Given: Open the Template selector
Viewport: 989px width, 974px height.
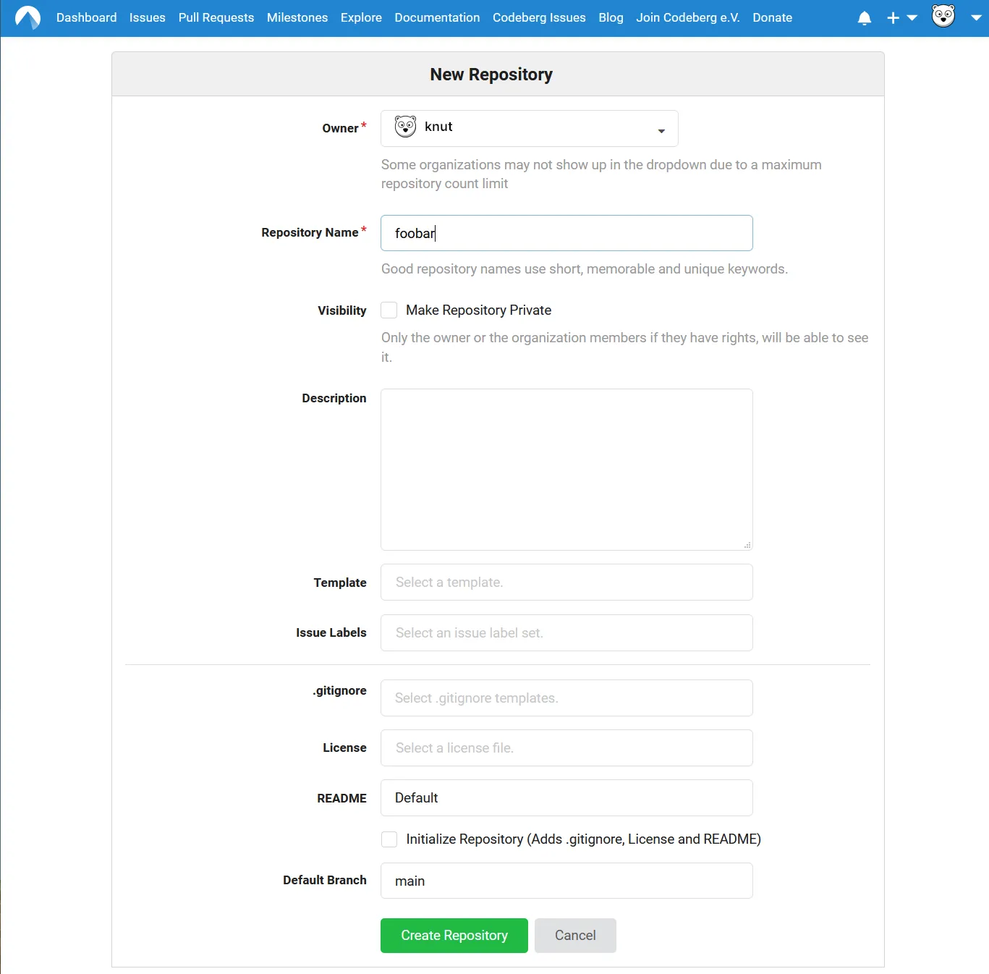Looking at the screenshot, I should 566,582.
